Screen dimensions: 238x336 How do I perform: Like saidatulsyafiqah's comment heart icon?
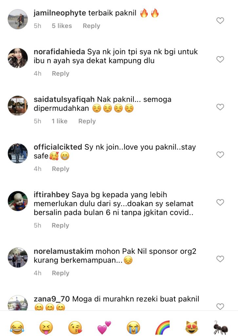tap(220, 107)
